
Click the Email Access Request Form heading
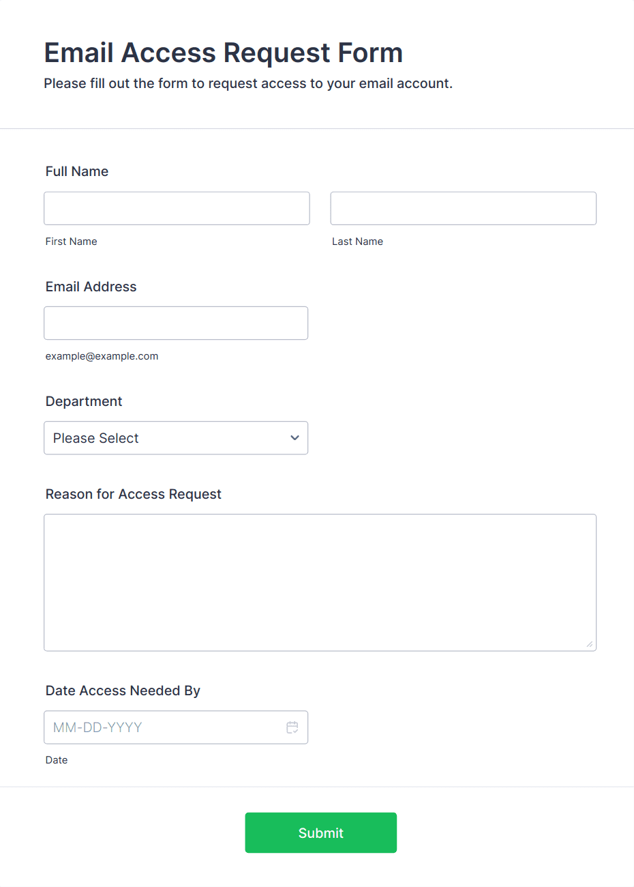point(224,53)
